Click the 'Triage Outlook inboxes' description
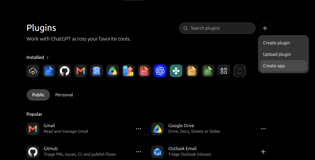Screen dimensions: 315x160 pyautogui.click(x=190, y=154)
